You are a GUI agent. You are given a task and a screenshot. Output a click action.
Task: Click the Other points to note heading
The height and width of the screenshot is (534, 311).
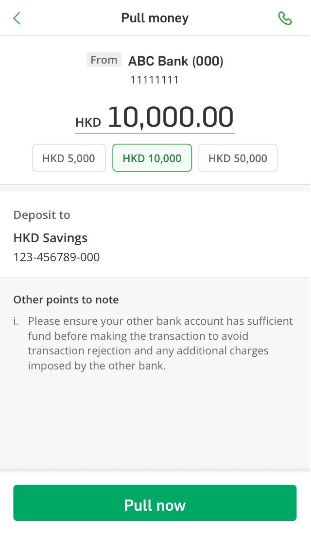66,300
